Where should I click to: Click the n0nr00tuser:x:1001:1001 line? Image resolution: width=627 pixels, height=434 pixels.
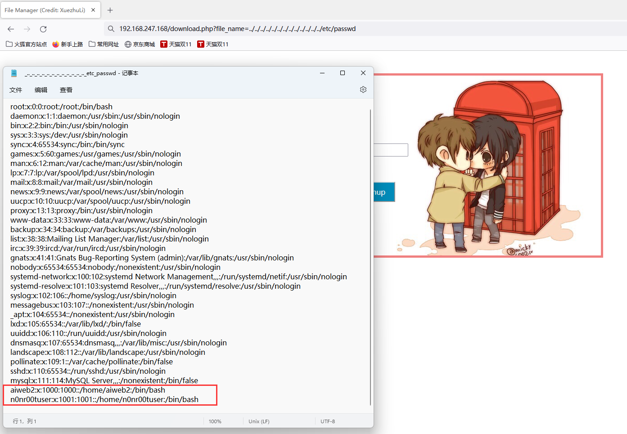point(104,399)
